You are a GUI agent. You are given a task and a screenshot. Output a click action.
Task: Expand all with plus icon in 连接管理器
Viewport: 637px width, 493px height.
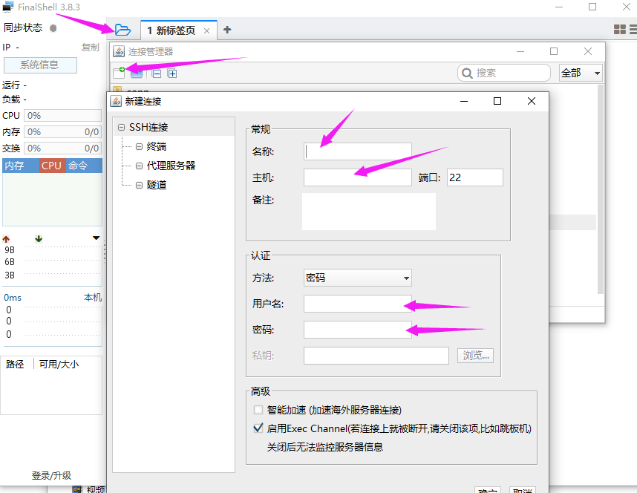point(172,74)
